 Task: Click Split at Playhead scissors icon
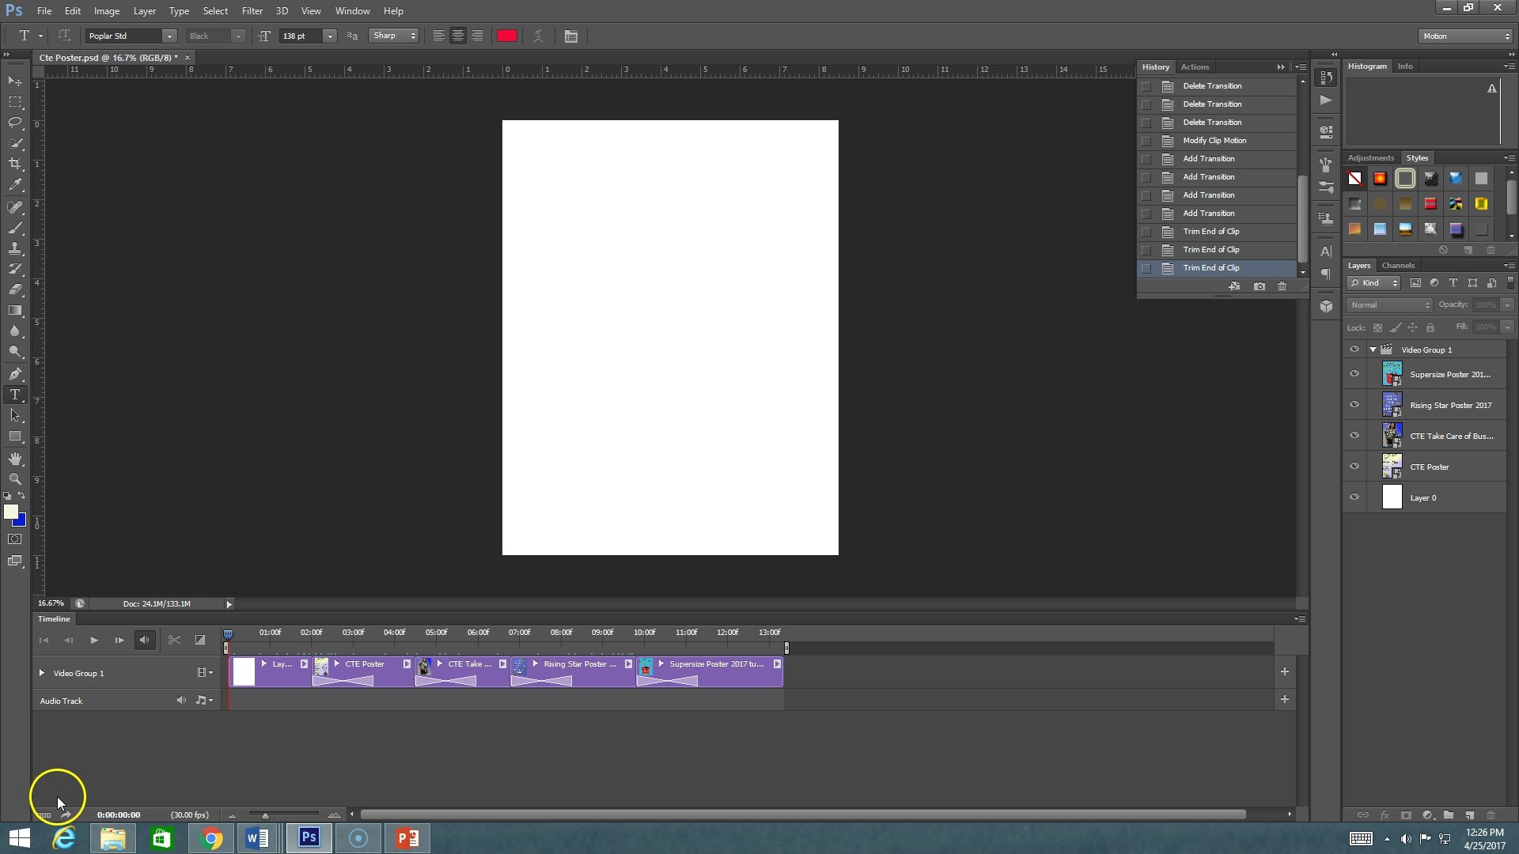[x=174, y=640]
